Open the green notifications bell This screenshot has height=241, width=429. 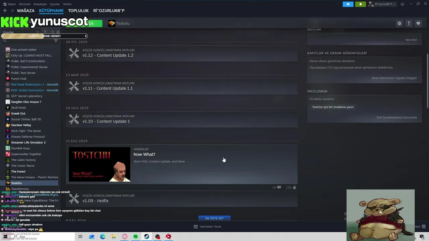tap(361, 4)
